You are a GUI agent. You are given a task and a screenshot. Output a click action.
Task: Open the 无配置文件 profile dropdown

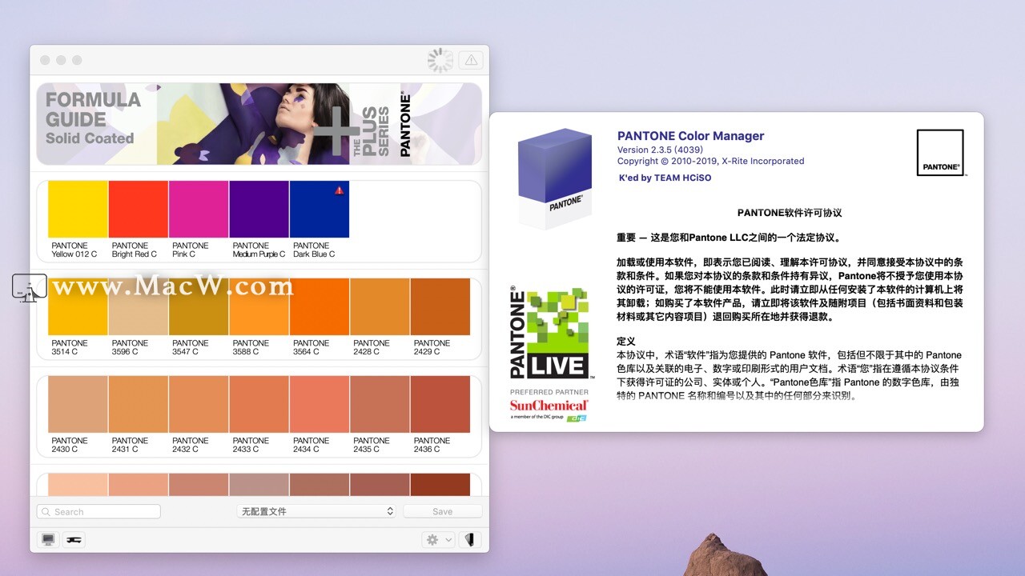pos(318,511)
